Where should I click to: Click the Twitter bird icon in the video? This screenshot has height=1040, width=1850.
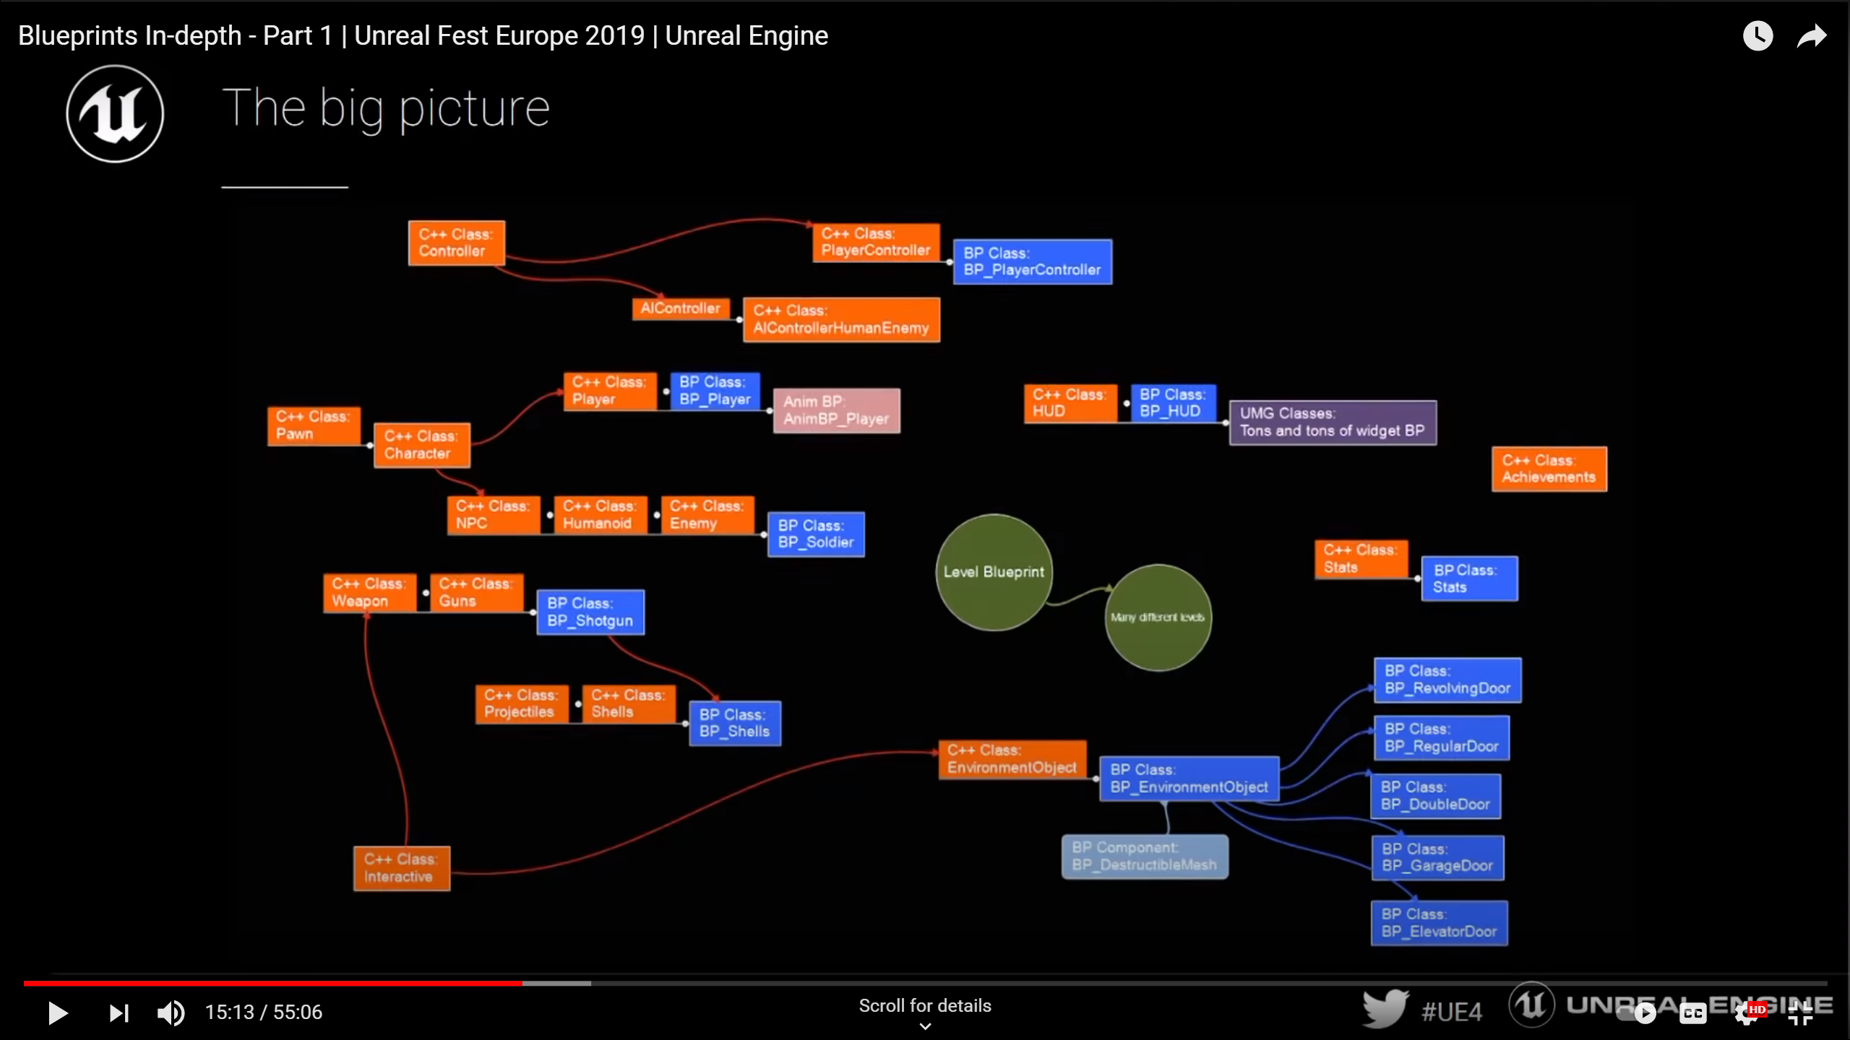pos(1385,1009)
